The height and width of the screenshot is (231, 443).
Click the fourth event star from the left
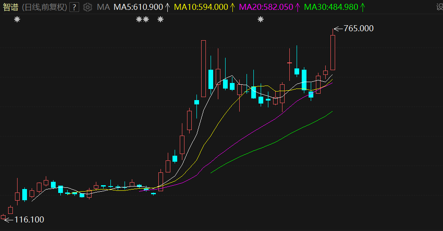(161, 19)
